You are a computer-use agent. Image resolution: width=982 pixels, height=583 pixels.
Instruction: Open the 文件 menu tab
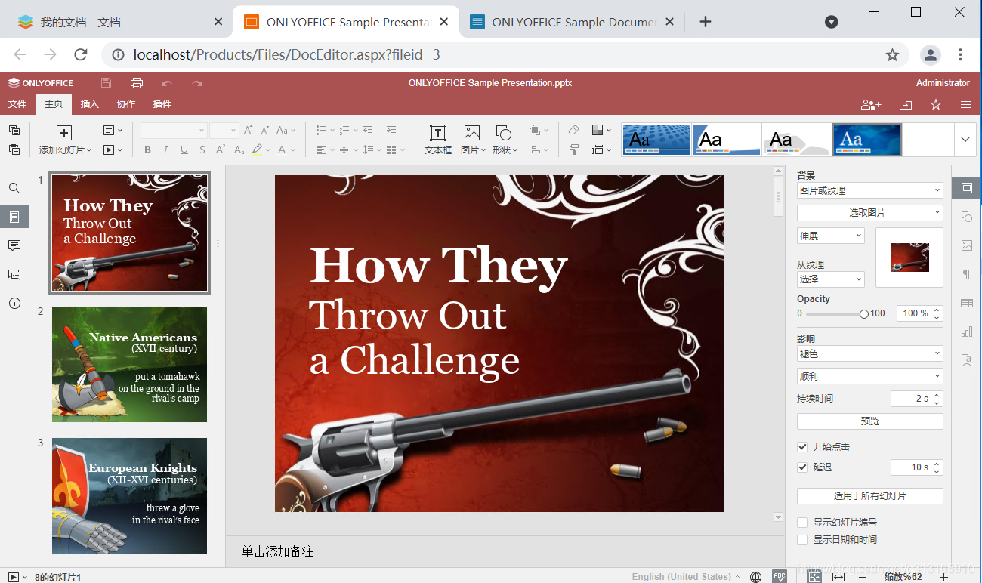point(17,104)
